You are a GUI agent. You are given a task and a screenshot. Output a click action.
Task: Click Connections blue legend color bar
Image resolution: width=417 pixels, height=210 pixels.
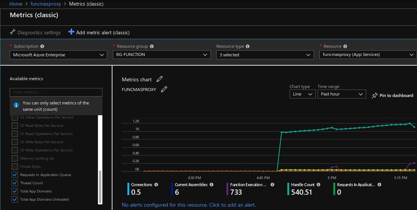point(129,189)
